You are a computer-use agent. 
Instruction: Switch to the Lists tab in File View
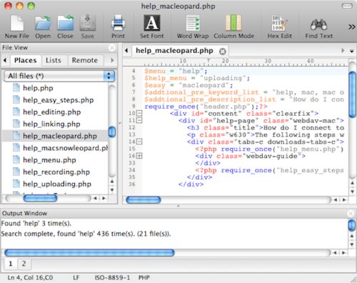coord(54,60)
